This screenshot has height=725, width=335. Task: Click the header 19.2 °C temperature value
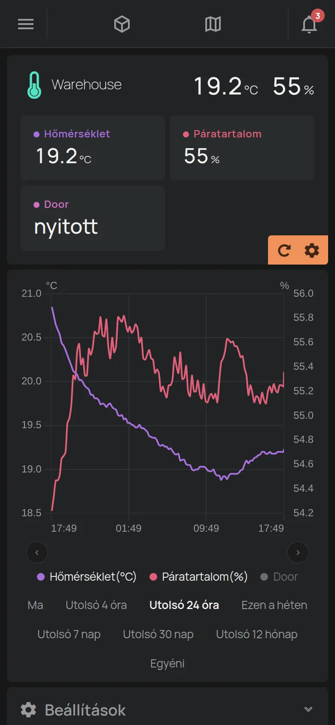(226, 86)
